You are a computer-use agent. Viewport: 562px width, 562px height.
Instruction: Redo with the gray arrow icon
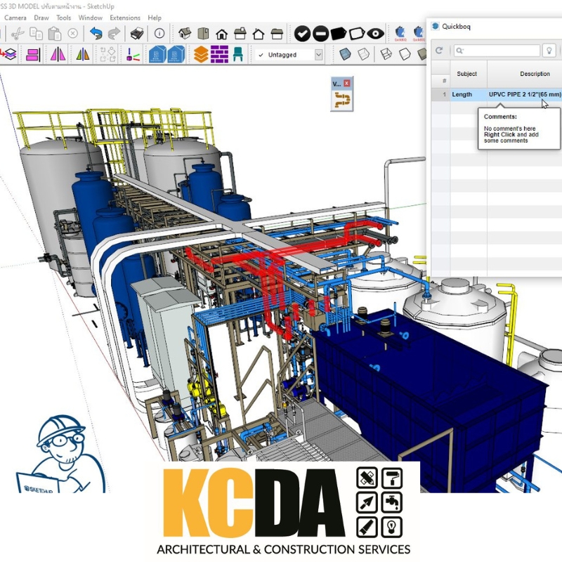click(114, 34)
